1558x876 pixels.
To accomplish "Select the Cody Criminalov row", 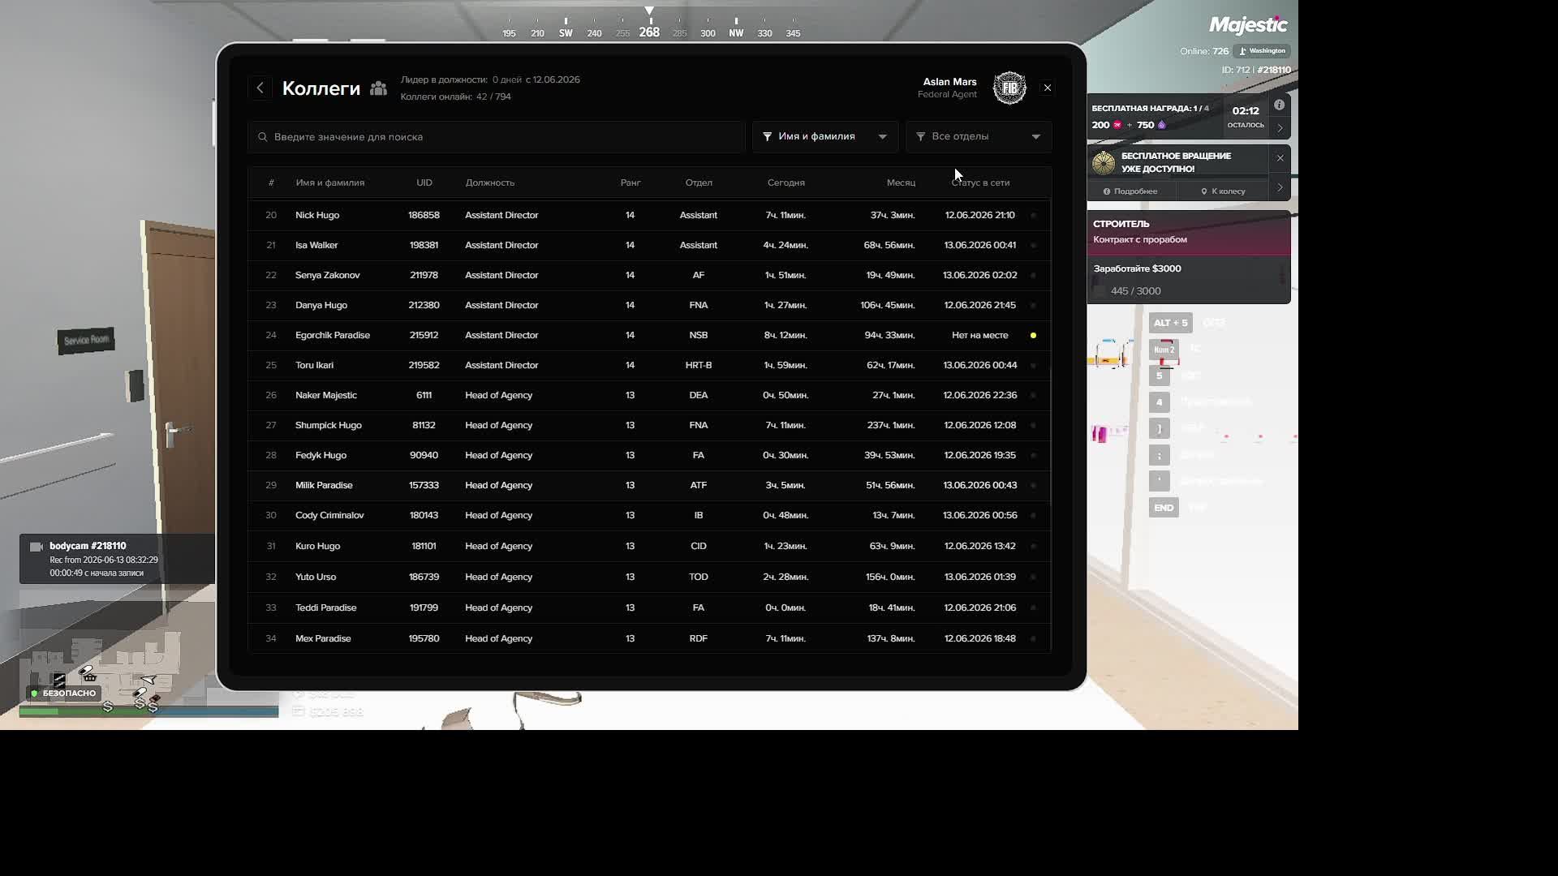I will tap(649, 515).
